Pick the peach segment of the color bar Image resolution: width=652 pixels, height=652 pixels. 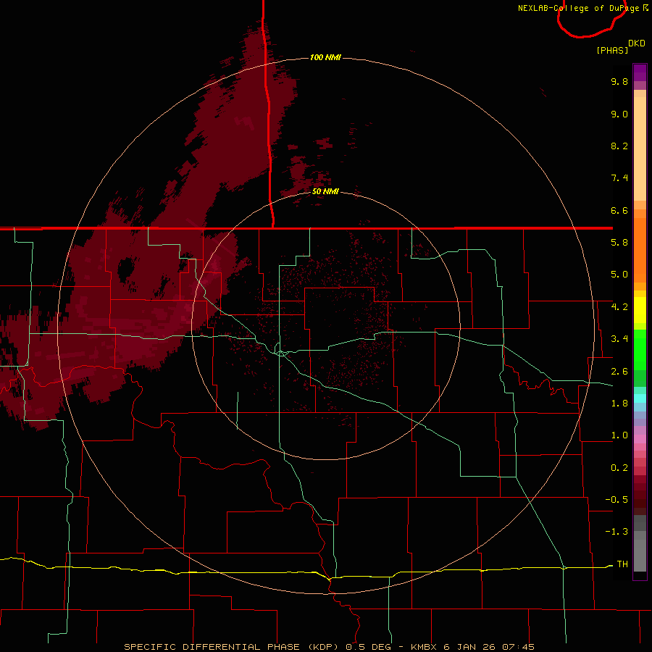coord(640,146)
